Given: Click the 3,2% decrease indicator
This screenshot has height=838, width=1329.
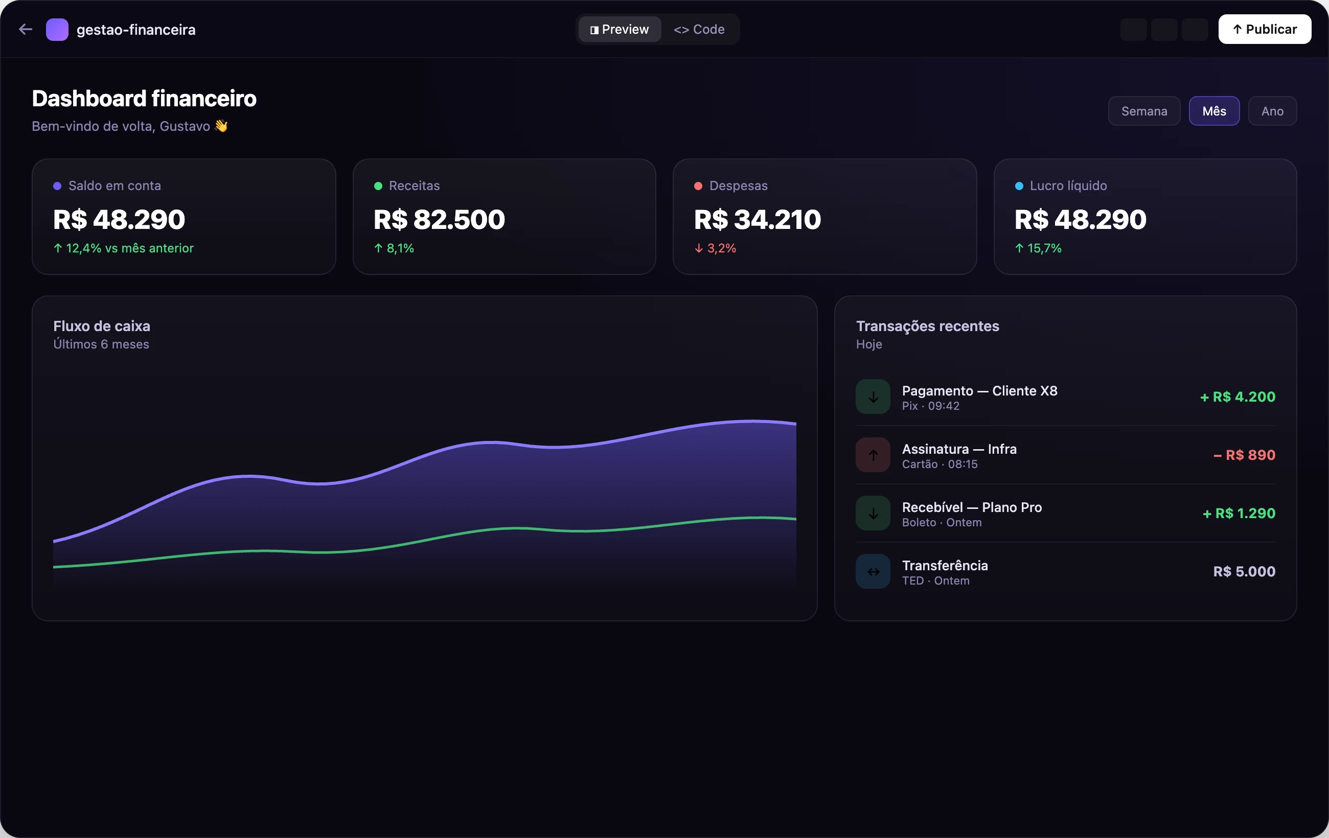Looking at the screenshot, I should click(715, 248).
